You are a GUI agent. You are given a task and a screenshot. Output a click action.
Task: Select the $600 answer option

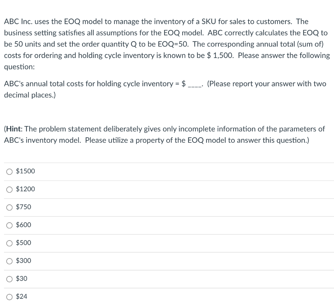pos(9,225)
